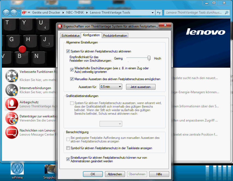This screenshot has height=181, width=233.
Task: Click the forward navigation arrow in Explorer
Action: [x=14, y=13]
